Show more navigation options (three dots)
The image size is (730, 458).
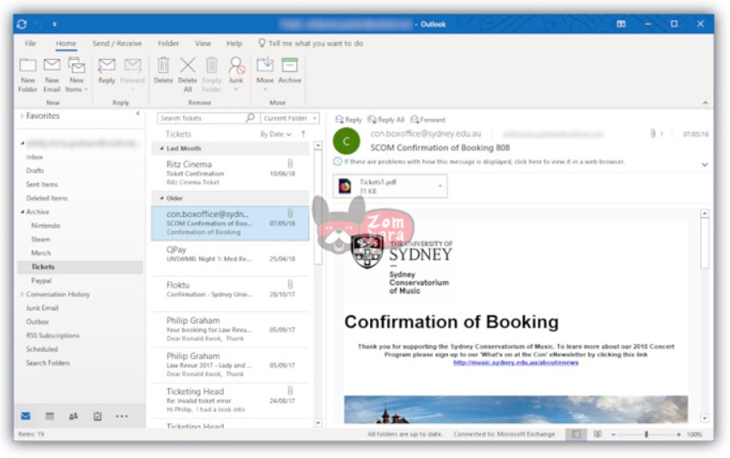coord(121,416)
